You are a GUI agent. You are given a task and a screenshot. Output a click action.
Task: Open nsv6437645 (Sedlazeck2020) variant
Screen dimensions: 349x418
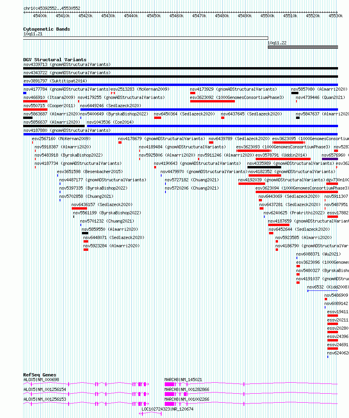pyautogui.click(x=251, y=114)
